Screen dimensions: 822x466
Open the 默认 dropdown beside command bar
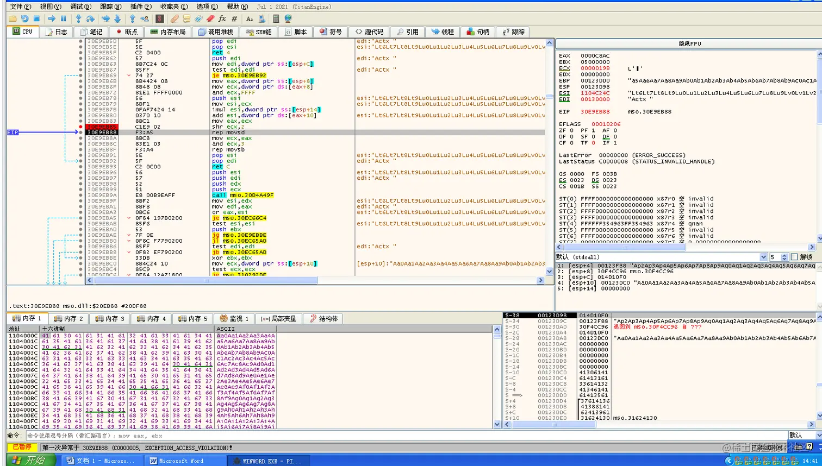tap(804, 435)
